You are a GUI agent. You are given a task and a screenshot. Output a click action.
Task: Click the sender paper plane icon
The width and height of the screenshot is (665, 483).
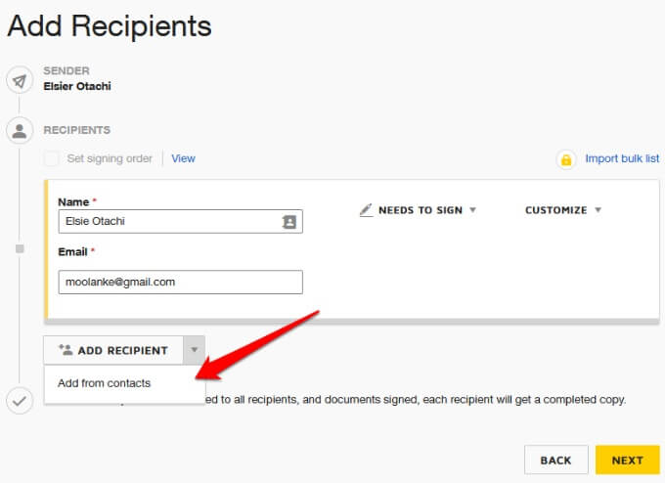[x=20, y=80]
